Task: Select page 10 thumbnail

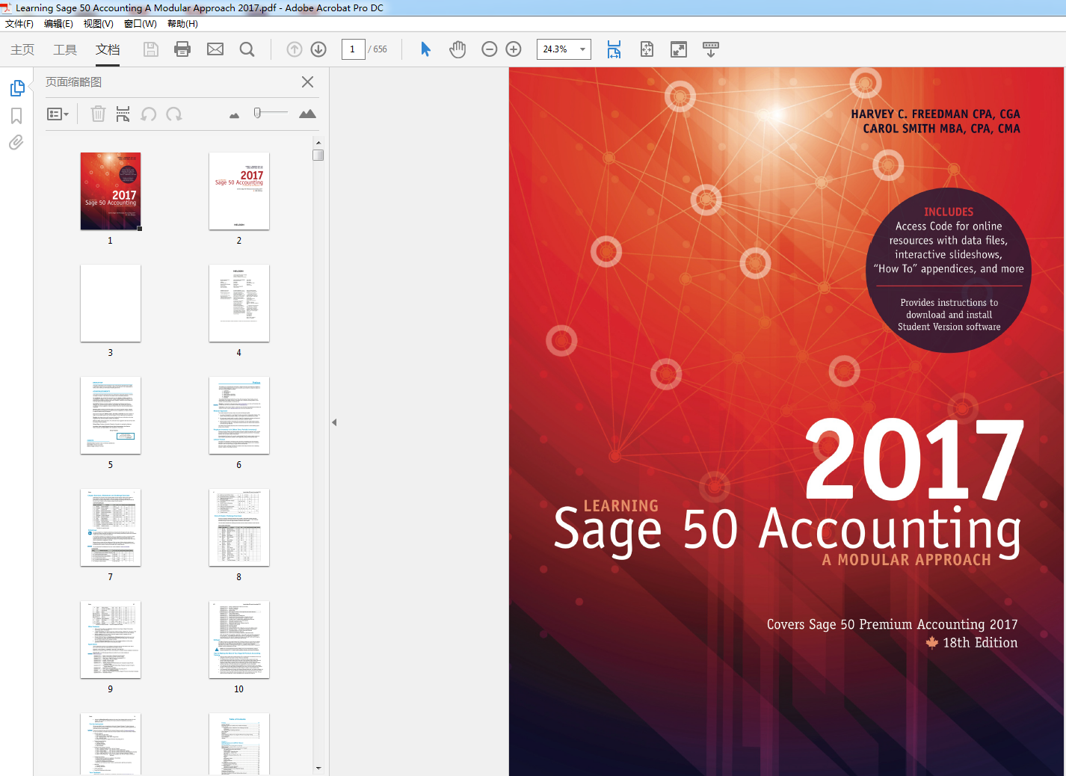Action: tap(239, 640)
